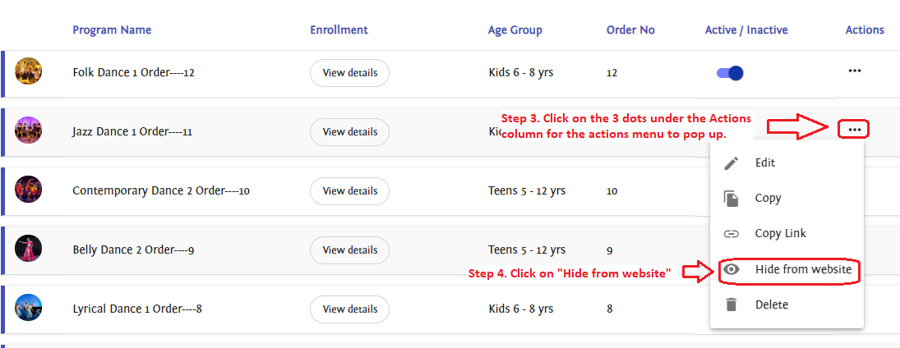Click the Folk Dance program thumbnail
This screenshot has width=900, height=348.
point(29,71)
